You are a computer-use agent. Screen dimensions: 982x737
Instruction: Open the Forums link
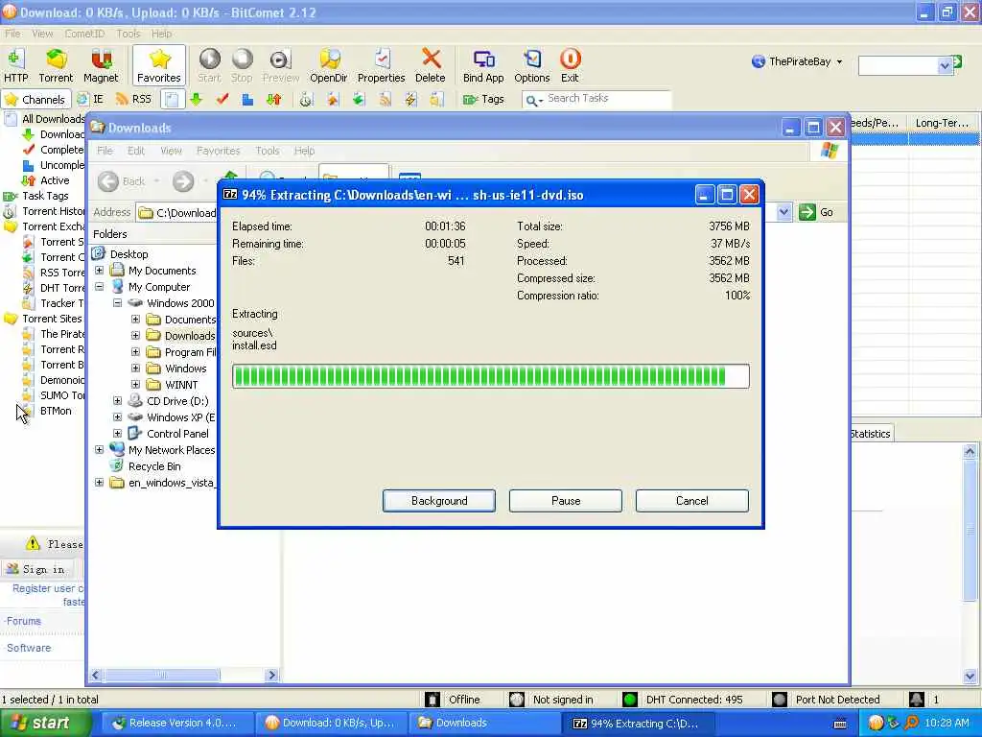23,621
